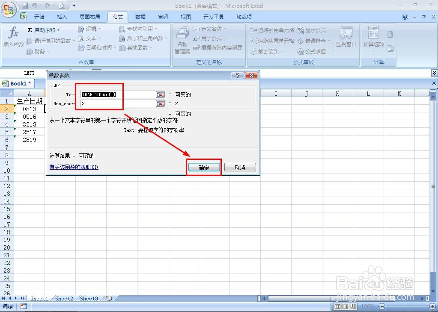Click the Text argument input field
The image size is (438, 312).
(118, 94)
